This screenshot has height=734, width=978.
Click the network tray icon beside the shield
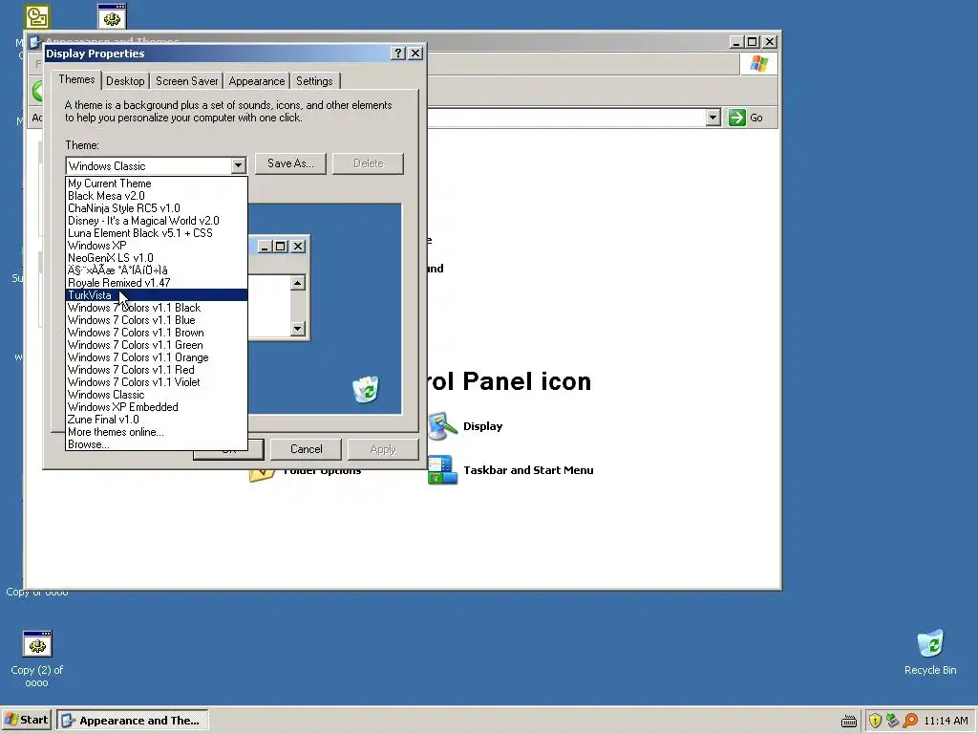[893, 721]
